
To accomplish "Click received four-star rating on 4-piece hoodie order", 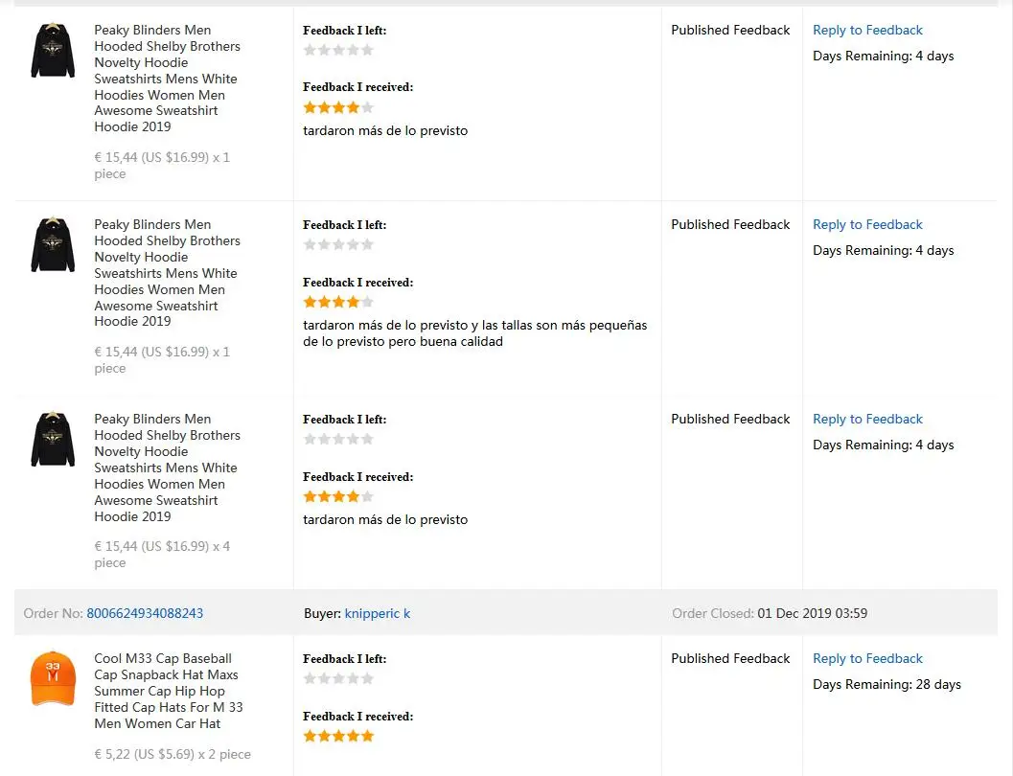I will pos(338,496).
